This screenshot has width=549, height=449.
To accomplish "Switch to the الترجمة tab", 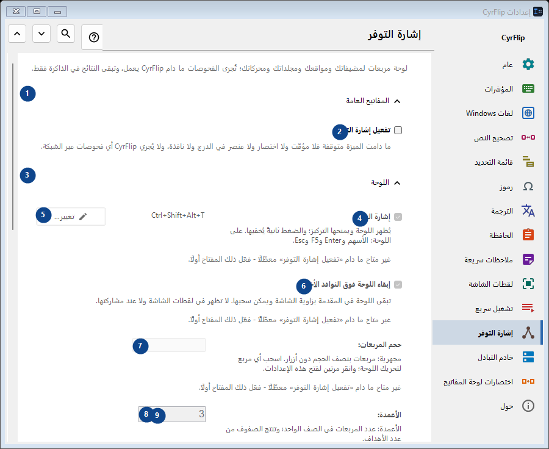I will (x=487, y=210).
